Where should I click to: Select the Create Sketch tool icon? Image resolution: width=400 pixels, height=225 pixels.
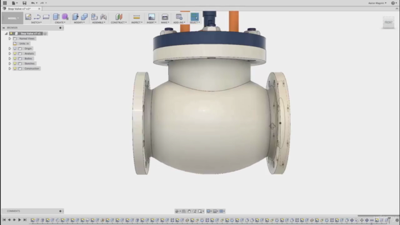coord(28,17)
